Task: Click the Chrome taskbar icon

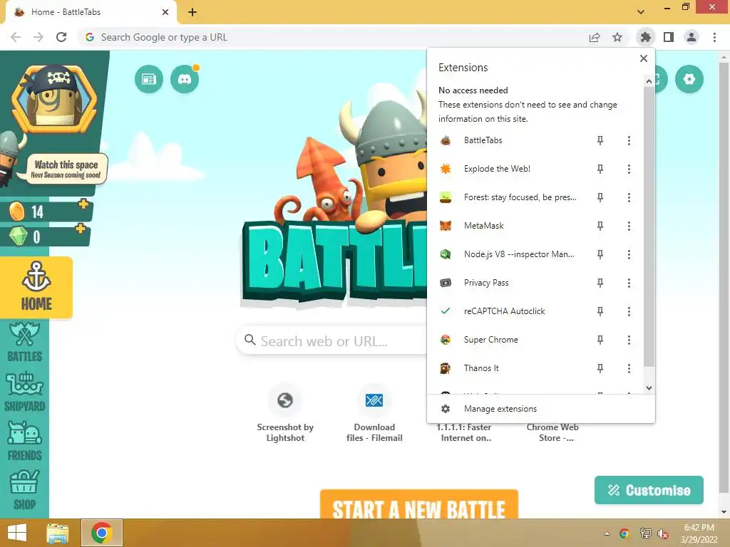Action: click(x=101, y=533)
